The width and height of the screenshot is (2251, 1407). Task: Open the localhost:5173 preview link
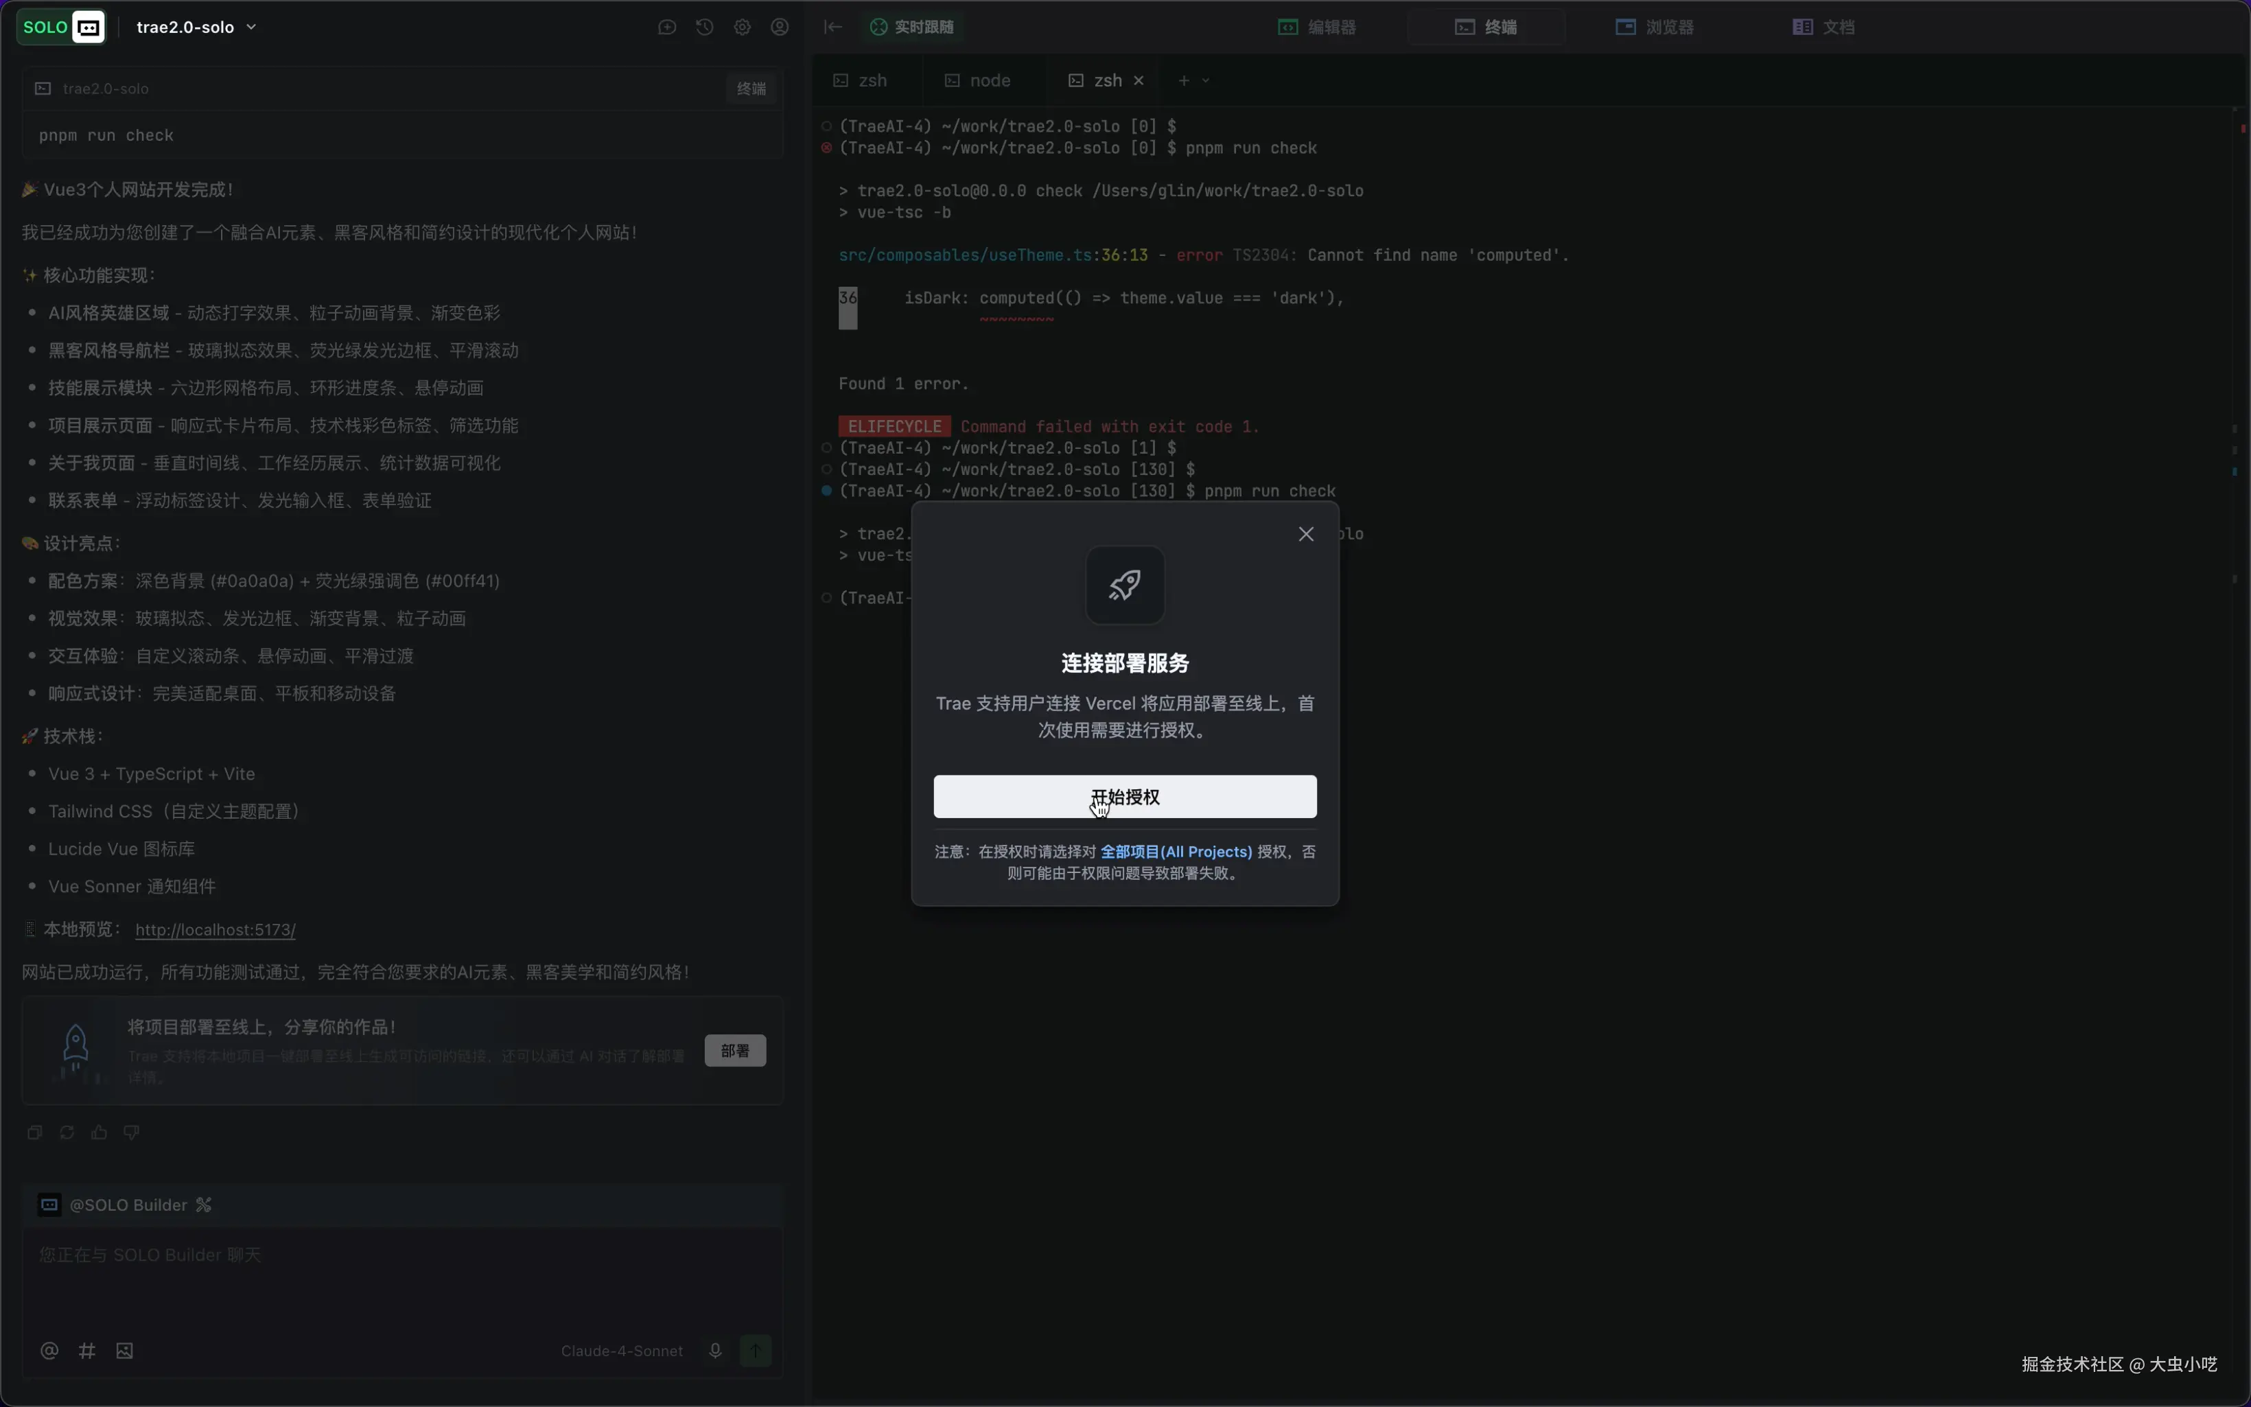click(215, 929)
